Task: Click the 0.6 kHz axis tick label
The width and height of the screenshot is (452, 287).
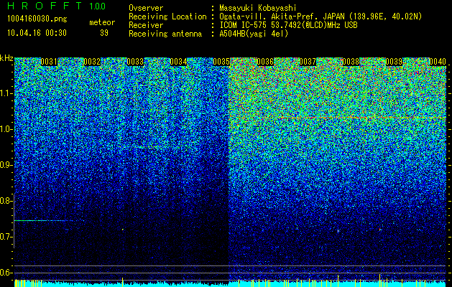Action: [6, 273]
